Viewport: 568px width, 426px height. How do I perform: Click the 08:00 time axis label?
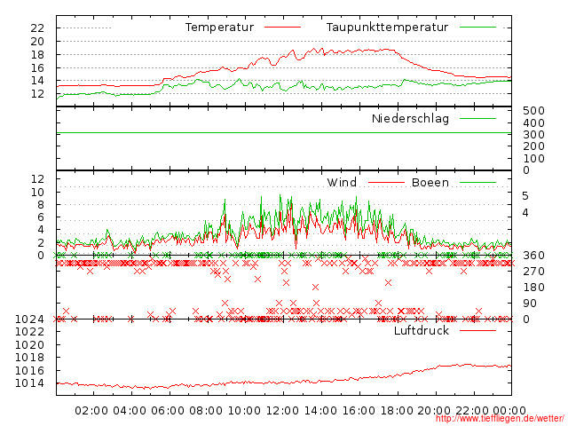(x=206, y=411)
